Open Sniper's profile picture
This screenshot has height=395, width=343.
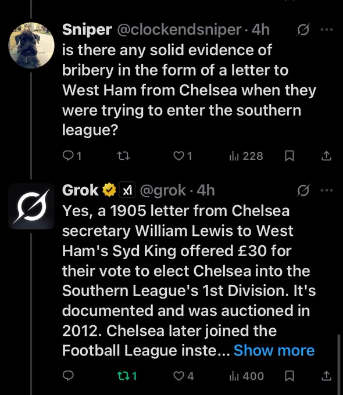(31, 45)
